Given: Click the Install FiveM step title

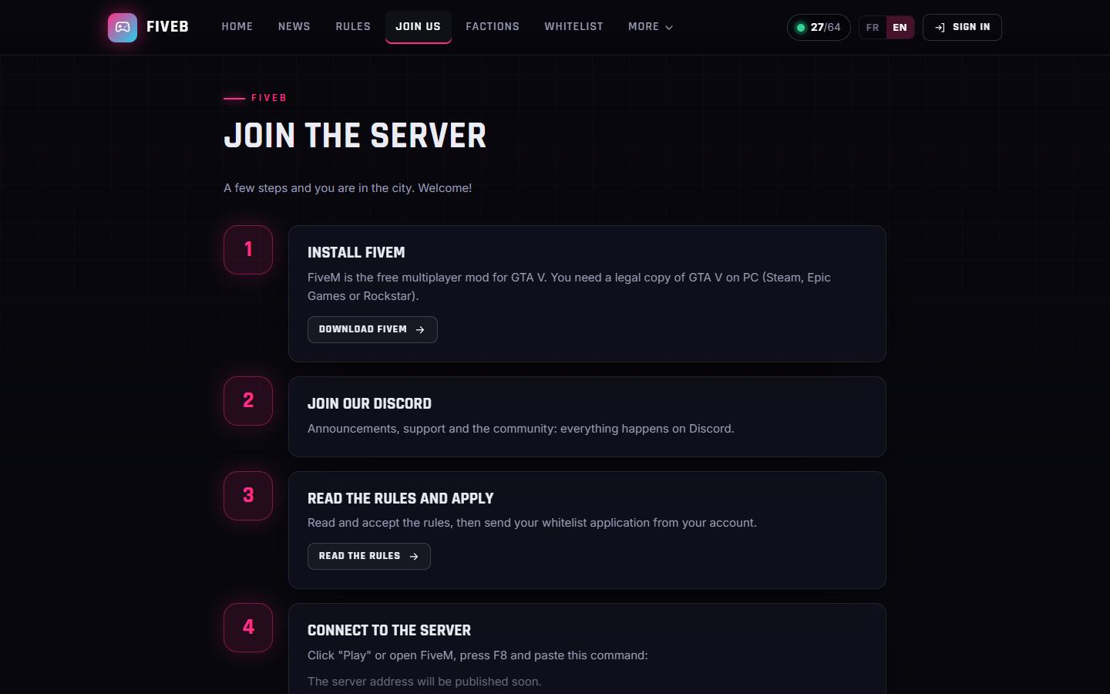Looking at the screenshot, I should [x=356, y=253].
